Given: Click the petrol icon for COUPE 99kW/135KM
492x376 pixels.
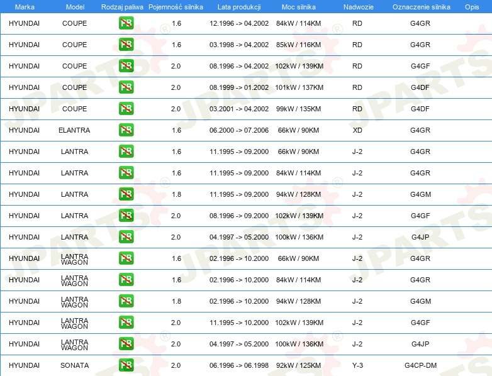Looking at the screenshot, I should click(126, 109).
